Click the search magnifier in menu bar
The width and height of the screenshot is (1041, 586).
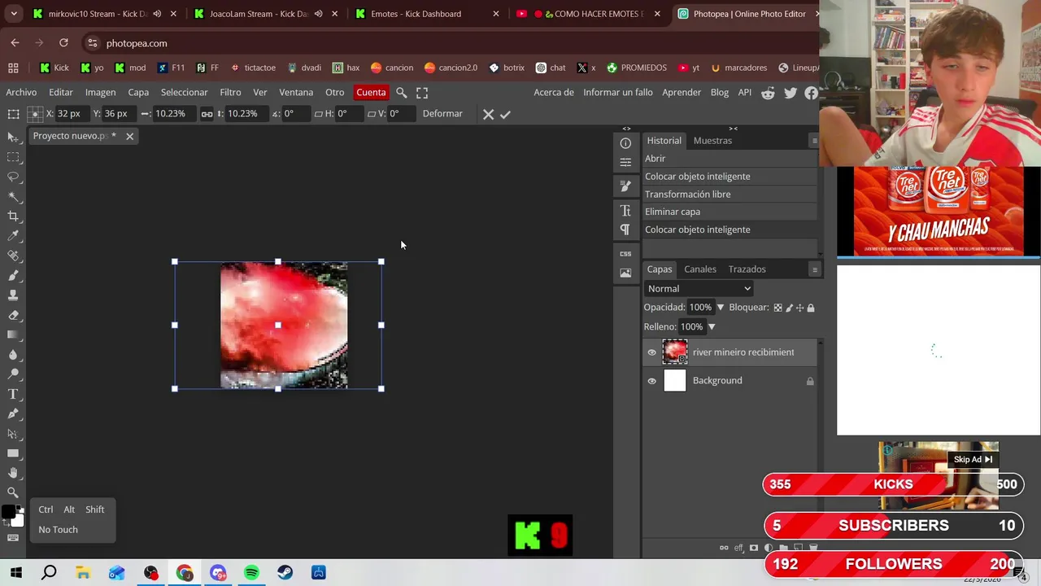[402, 93]
